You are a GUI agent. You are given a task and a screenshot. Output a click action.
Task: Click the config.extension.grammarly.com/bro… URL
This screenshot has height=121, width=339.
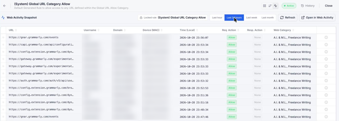click(x=41, y=88)
